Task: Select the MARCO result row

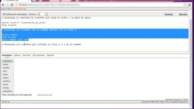Action: pyautogui.click(x=7, y=78)
